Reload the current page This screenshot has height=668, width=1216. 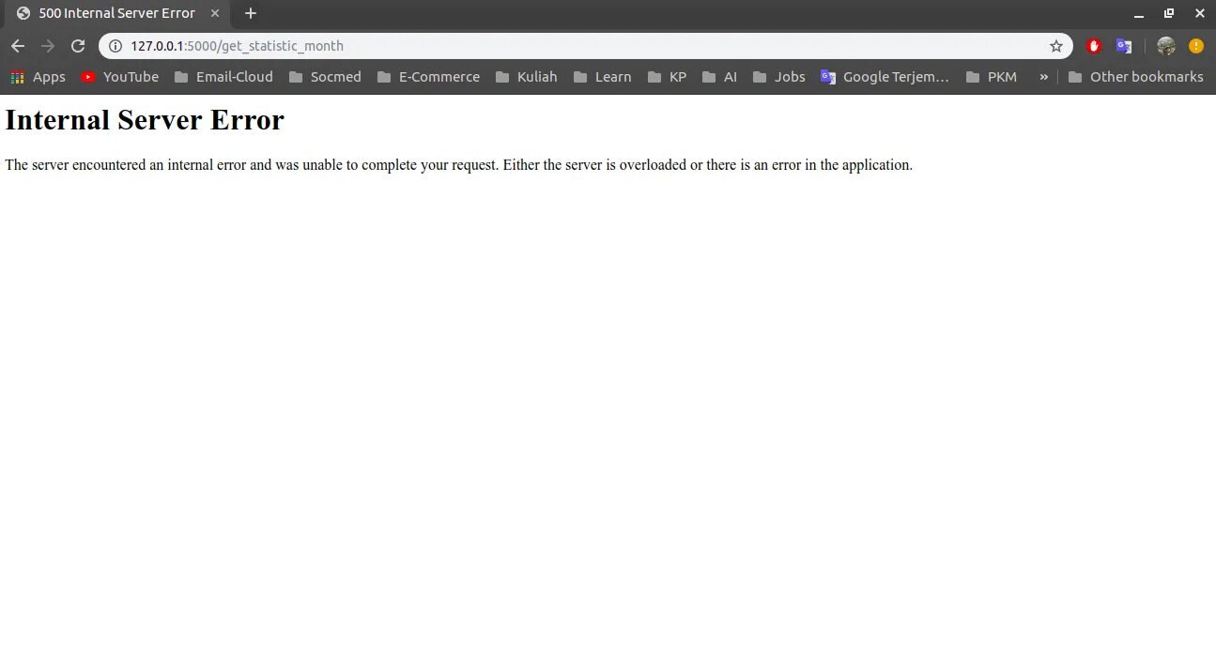coord(78,46)
